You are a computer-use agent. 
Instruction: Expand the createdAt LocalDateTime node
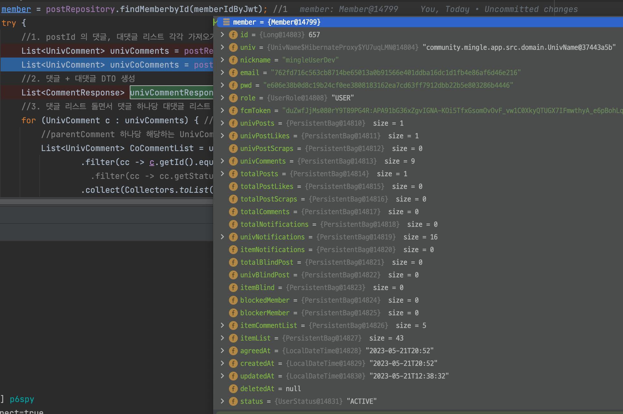(x=222, y=363)
